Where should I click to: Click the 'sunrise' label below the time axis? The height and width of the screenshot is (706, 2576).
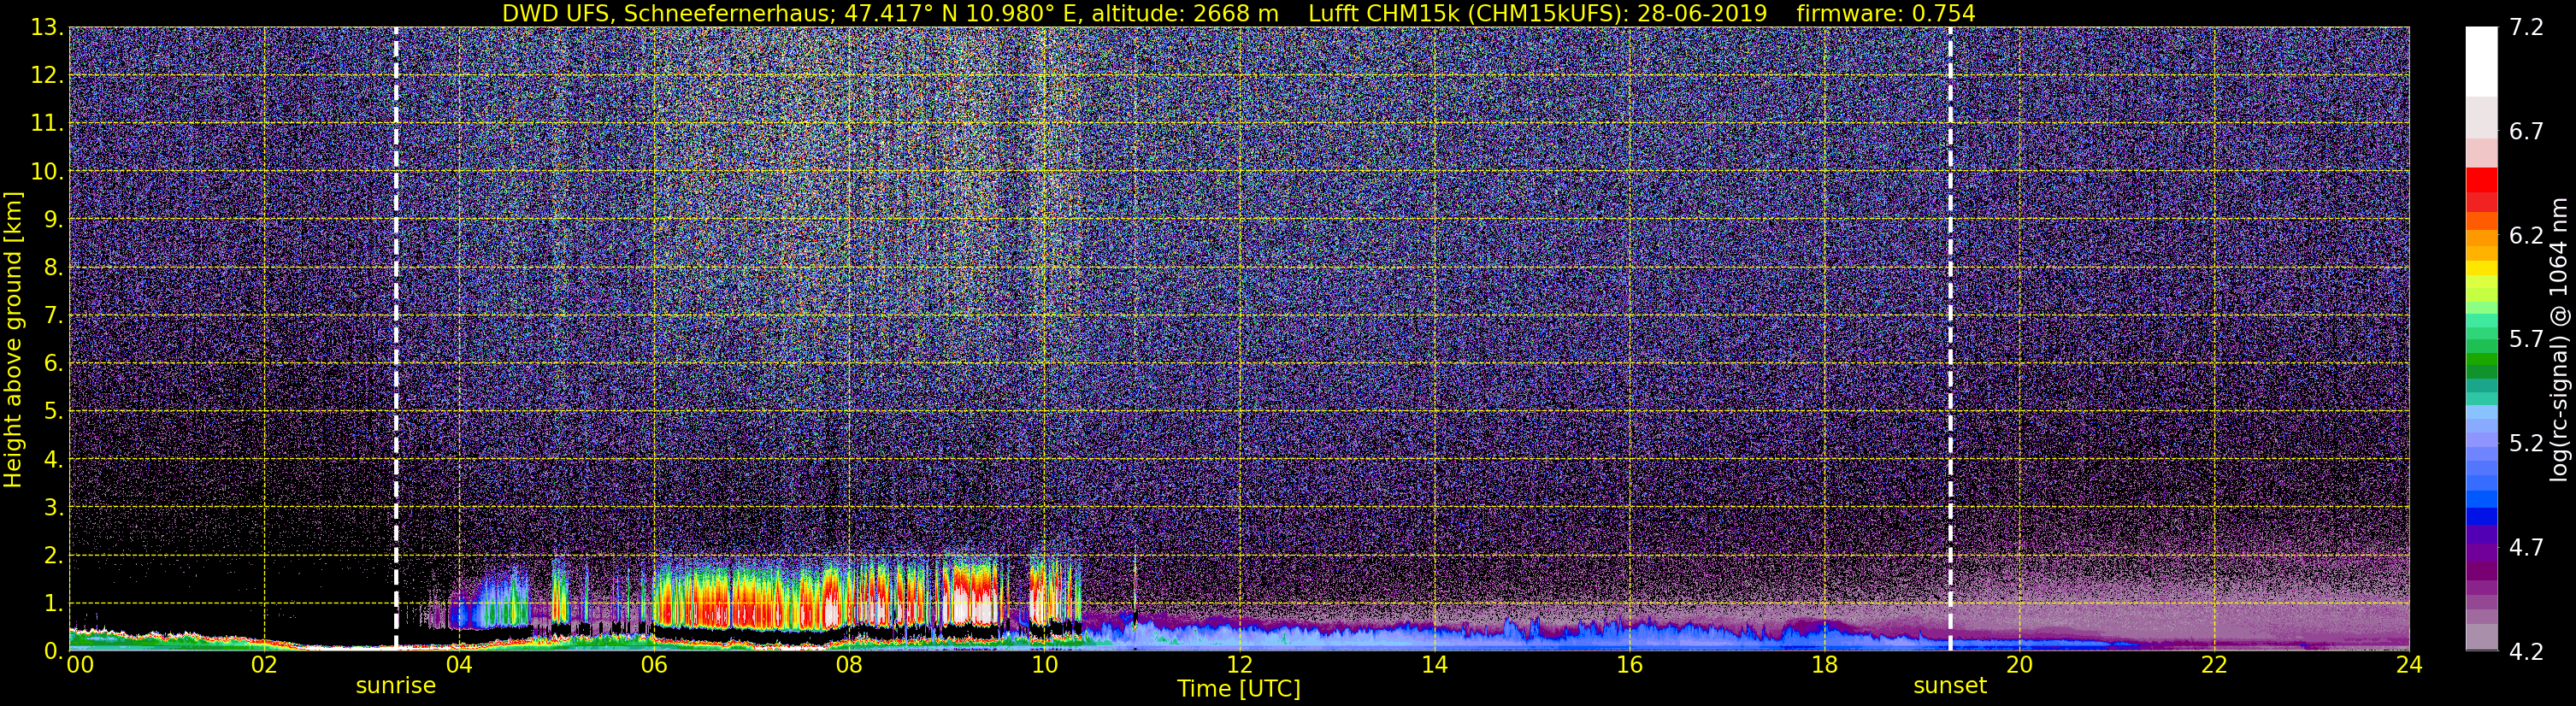(396, 686)
